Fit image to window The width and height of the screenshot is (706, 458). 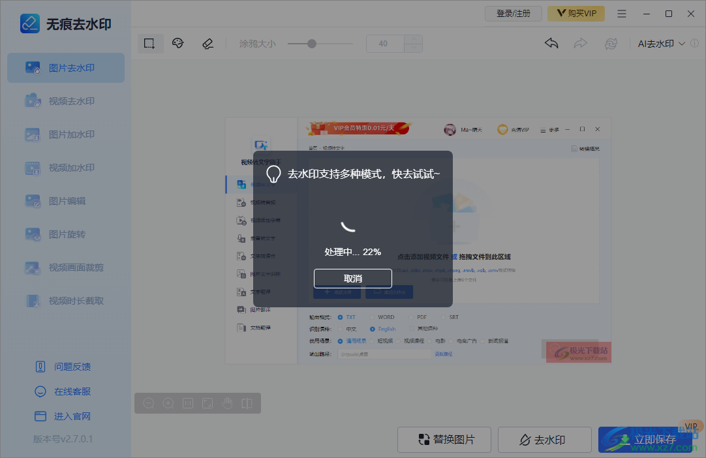point(207,403)
